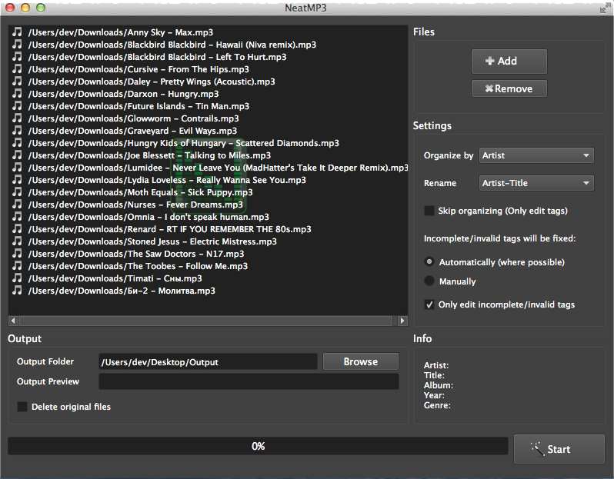Select Darxon – Hungry.mp3 in file list
The height and width of the screenshot is (479, 614).
click(123, 94)
